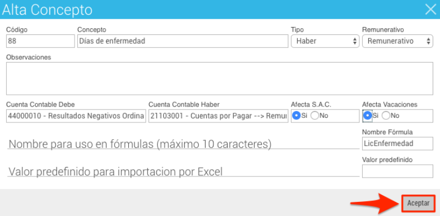This screenshot has width=440, height=216.
Task: Click the Remunerativo label above the dropdown
Action: 383,30
